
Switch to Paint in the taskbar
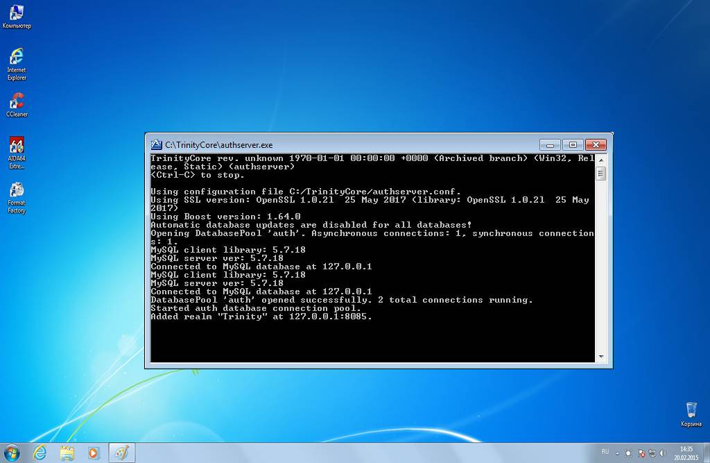coord(121,453)
